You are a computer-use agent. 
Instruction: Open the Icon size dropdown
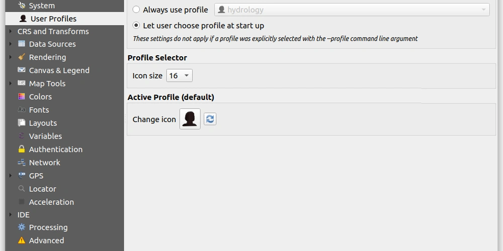click(x=180, y=76)
